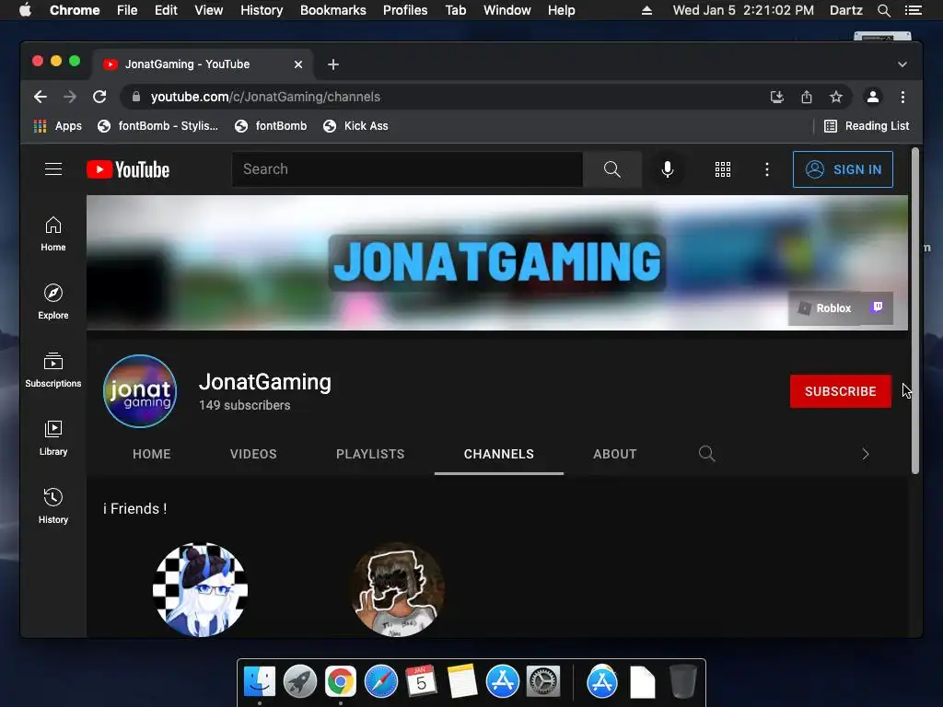943x707 pixels.
Task: Open the Apple menu
Action: [x=25, y=10]
